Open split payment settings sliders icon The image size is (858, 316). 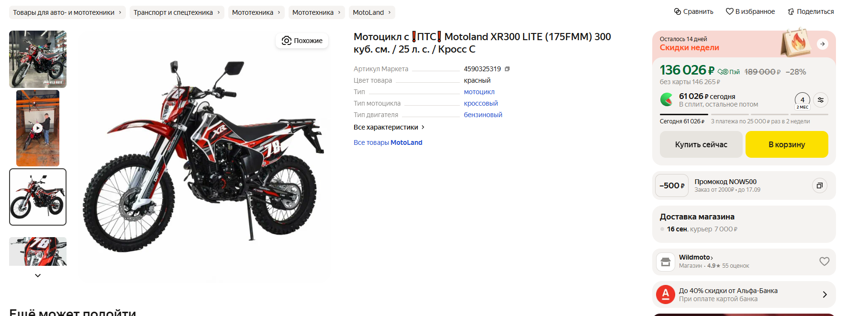pyautogui.click(x=821, y=100)
